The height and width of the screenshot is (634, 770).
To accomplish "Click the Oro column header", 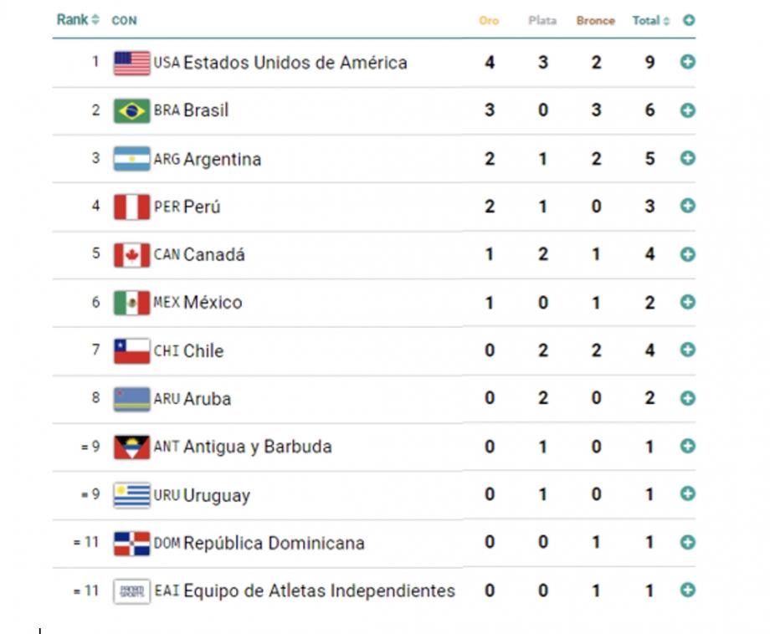I will tap(489, 20).
